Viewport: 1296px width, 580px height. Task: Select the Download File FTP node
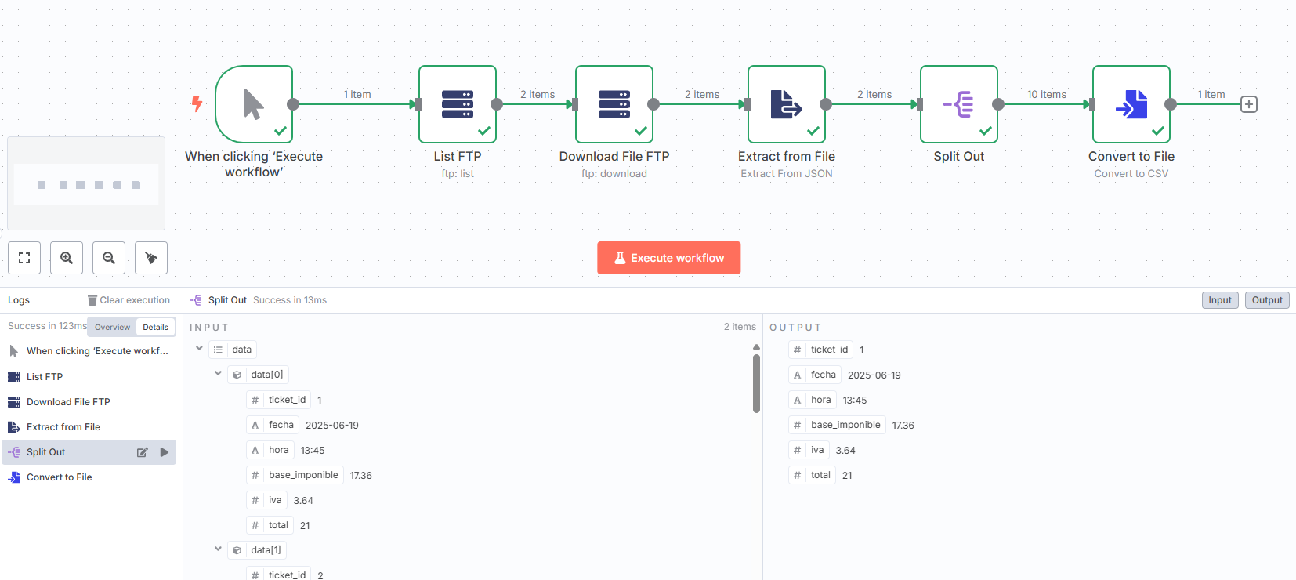click(x=614, y=104)
